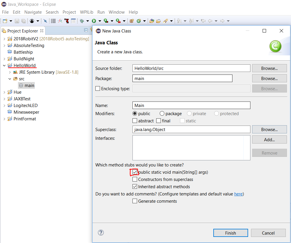Open the 'here' templates configuration link
Image resolution: width=291 pixels, height=243 pixels.
238,194
